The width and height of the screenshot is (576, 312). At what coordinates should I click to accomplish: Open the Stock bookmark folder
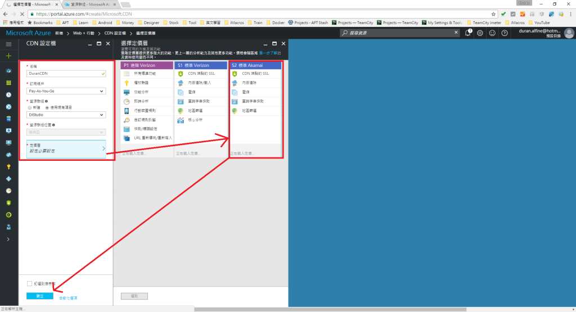(x=171, y=22)
